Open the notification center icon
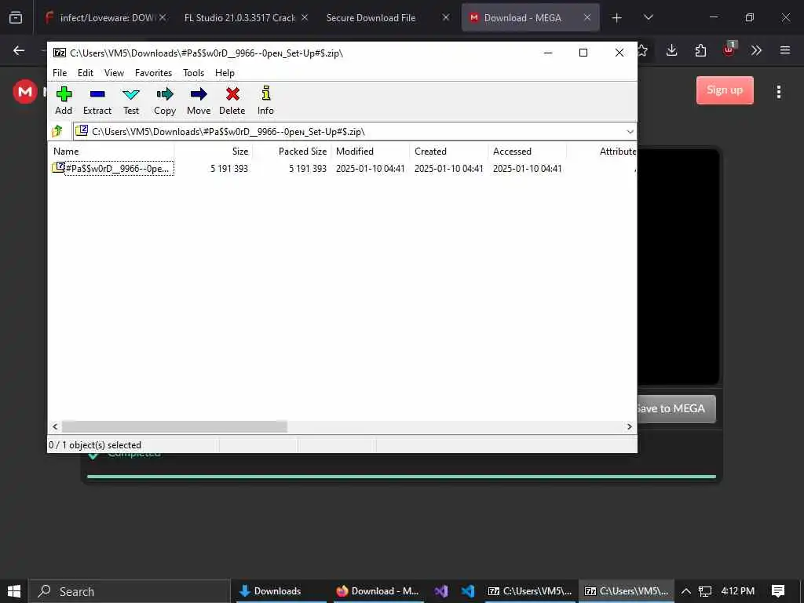Viewport: 804px width, 603px height. (x=778, y=591)
